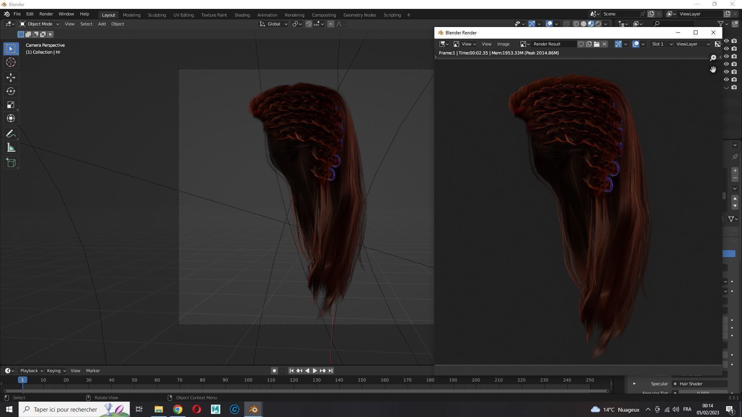Open File Explorer from the taskbar

click(158, 409)
